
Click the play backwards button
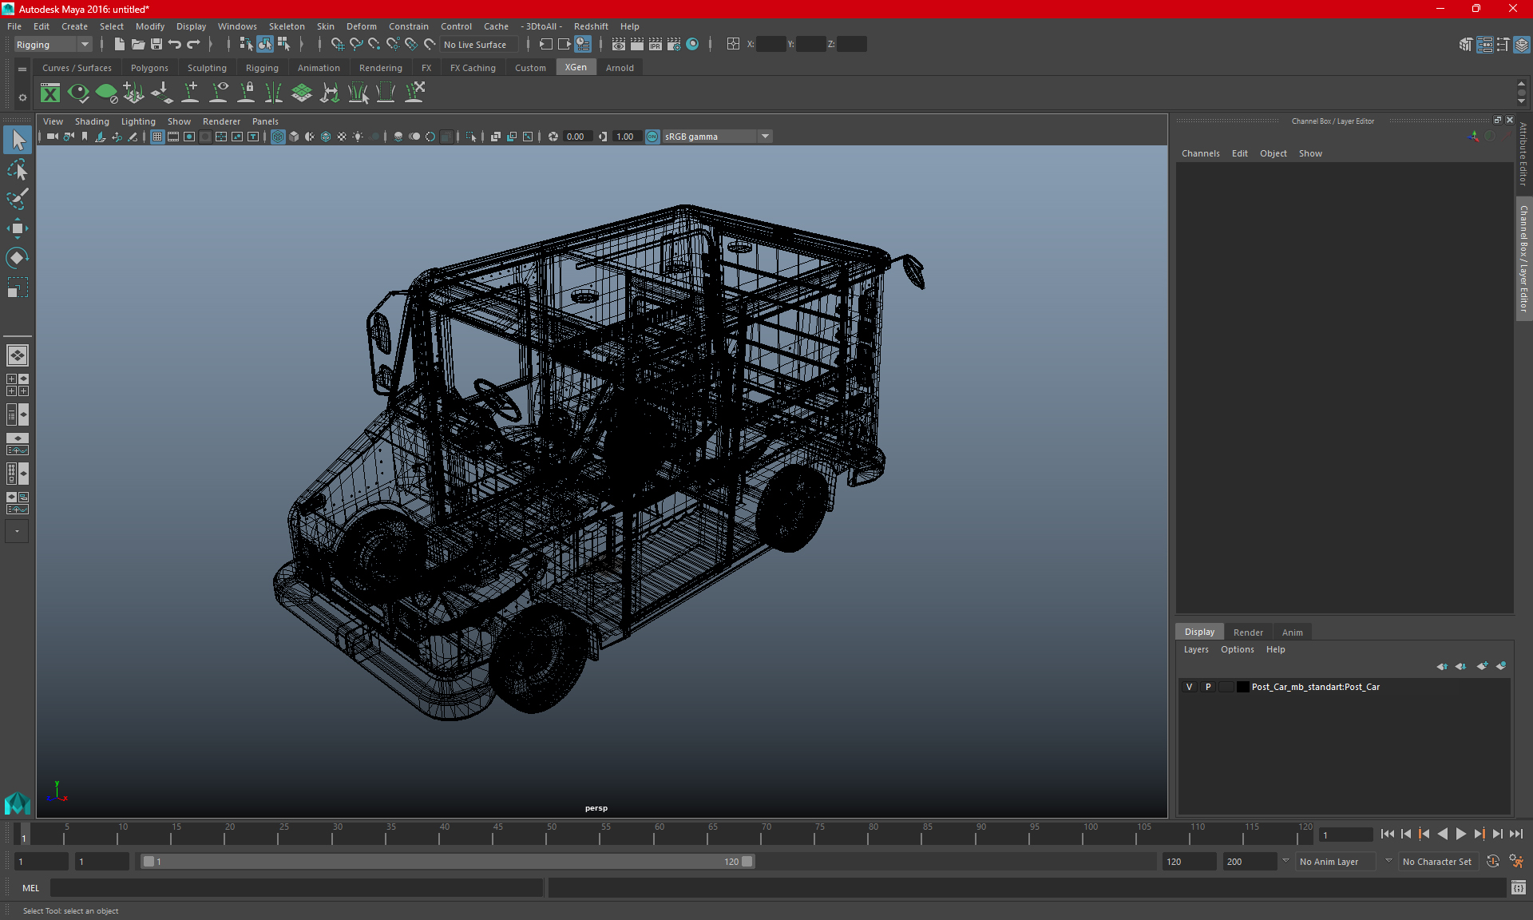1442,834
